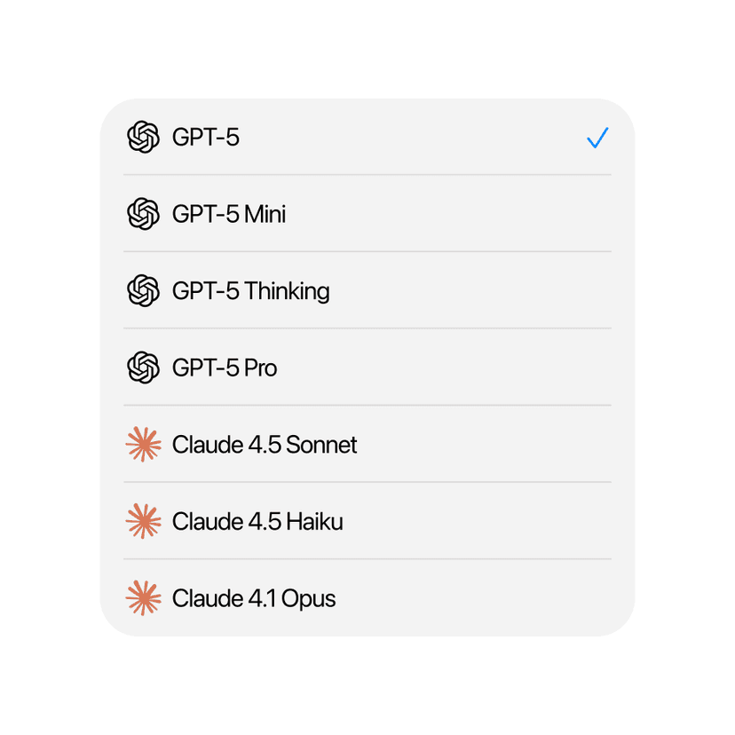Click the empty right side of GPT-5 Pro row
This screenshot has height=735, width=735.
click(533, 367)
